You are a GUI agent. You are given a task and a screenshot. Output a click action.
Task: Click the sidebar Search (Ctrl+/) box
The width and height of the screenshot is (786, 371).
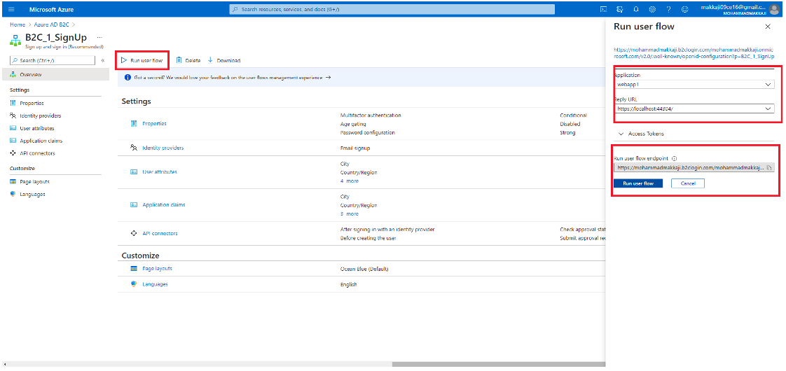pos(52,61)
